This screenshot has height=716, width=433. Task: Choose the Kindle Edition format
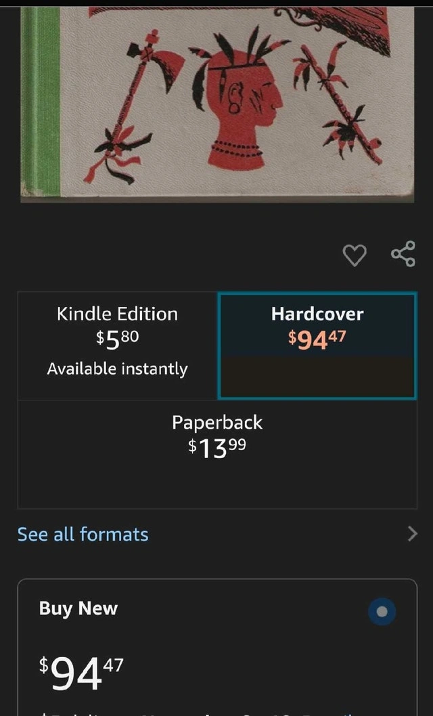click(117, 345)
